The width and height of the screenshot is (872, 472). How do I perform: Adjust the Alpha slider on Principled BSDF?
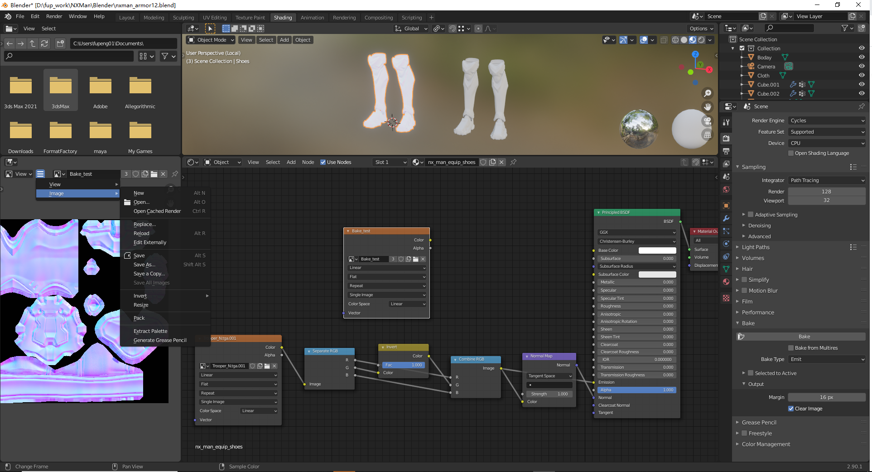coord(636,390)
